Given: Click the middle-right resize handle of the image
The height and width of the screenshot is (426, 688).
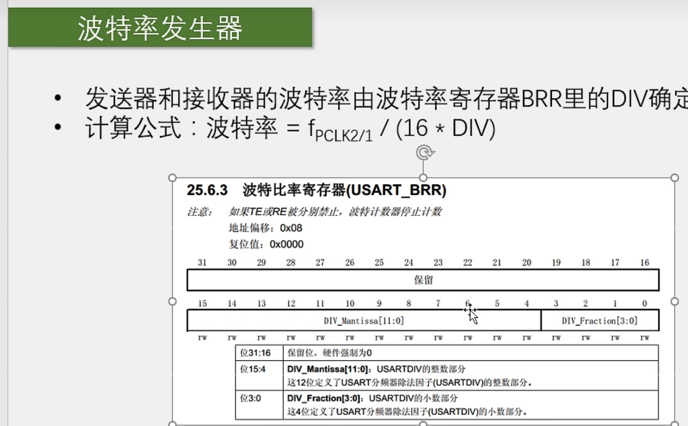Looking at the screenshot, I should point(674,301).
